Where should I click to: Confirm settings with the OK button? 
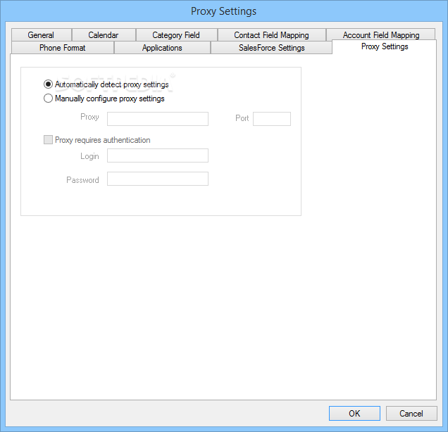pyautogui.click(x=354, y=413)
